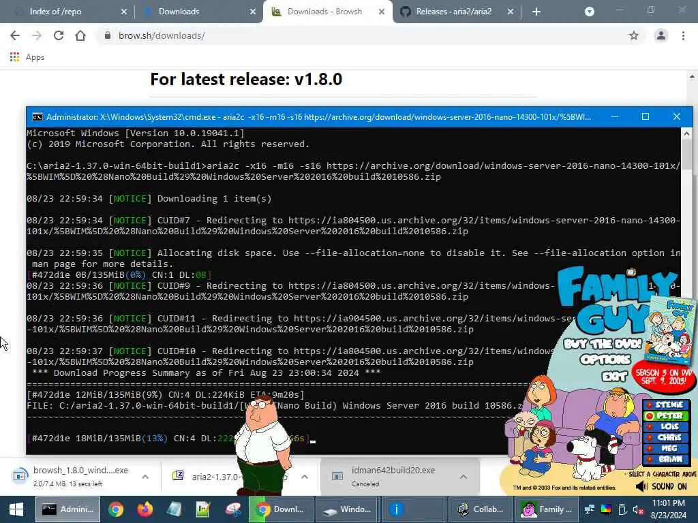
Task: Click the Chrome forward arrow
Action: click(x=37, y=35)
